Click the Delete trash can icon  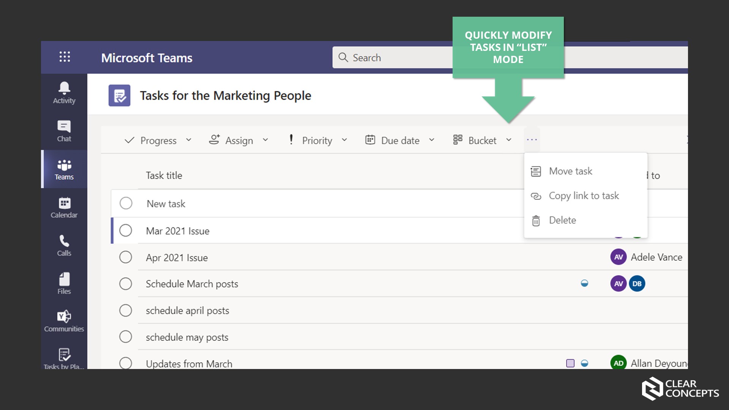(536, 221)
